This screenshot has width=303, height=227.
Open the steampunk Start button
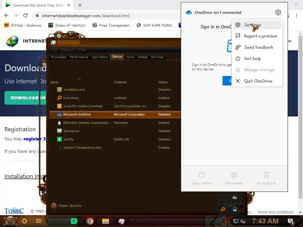pyautogui.click(x=10, y=221)
